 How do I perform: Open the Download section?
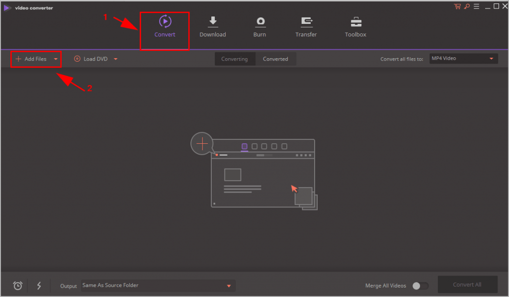[x=213, y=27]
